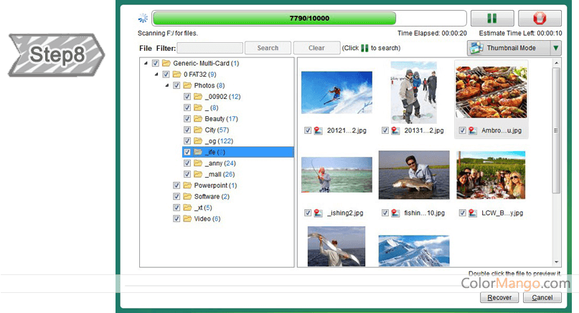Click the Beauty folder icon

point(198,119)
